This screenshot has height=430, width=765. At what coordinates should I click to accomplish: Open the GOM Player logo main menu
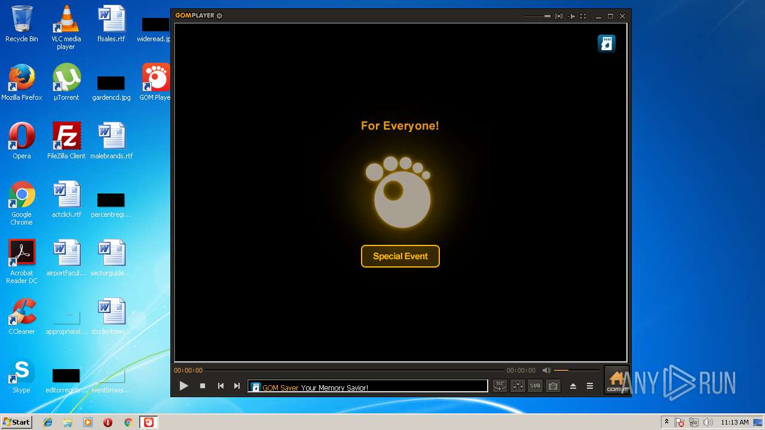(195, 16)
